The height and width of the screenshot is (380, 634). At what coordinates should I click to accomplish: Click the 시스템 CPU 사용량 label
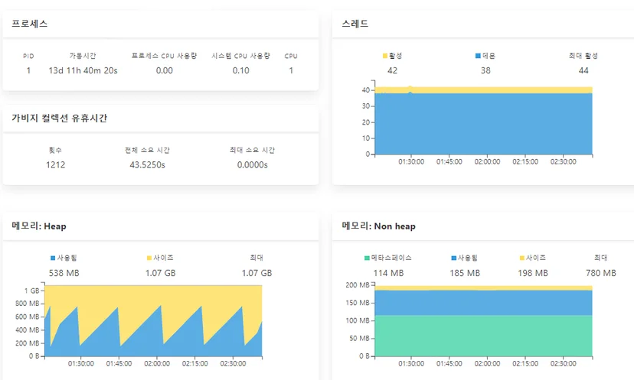point(240,56)
